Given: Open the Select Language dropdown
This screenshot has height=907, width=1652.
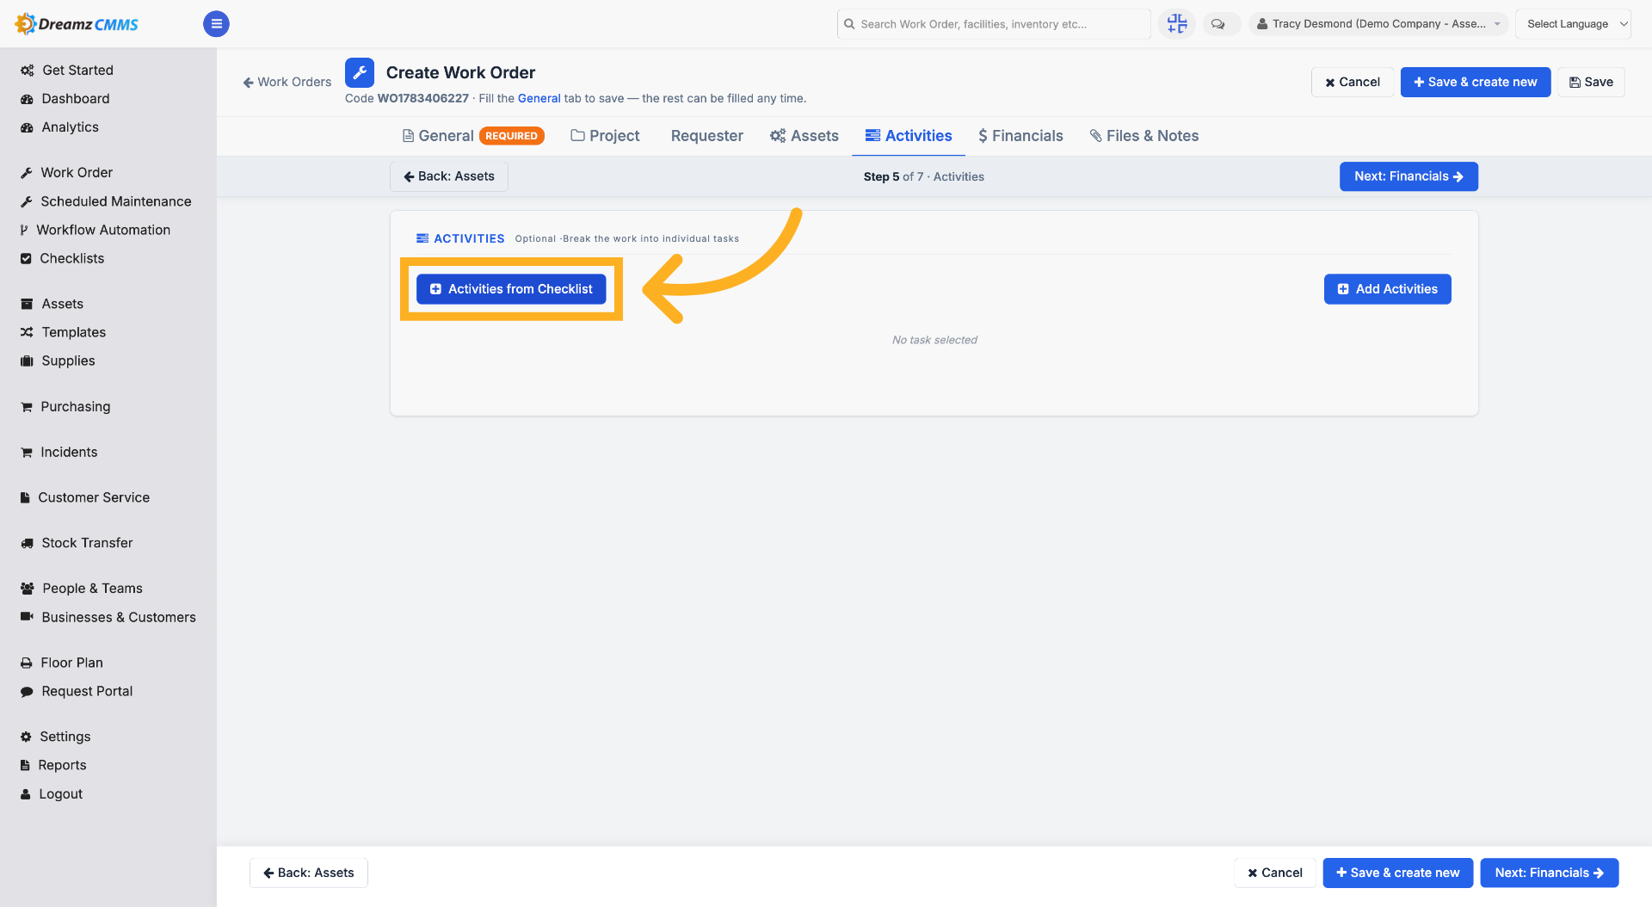Looking at the screenshot, I should coord(1573,24).
